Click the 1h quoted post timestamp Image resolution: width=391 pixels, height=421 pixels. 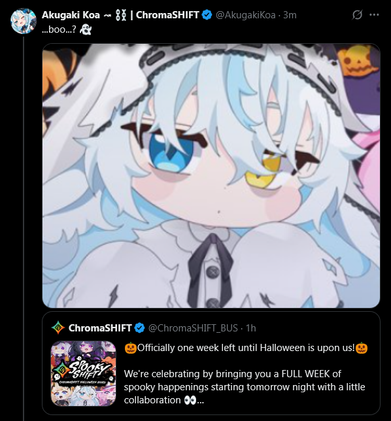251,328
